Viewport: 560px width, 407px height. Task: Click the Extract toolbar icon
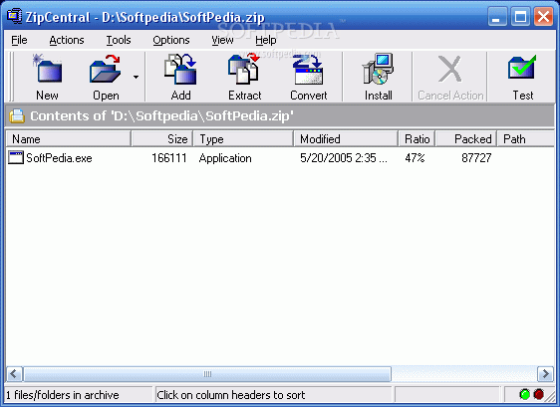pyautogui.click(x=244, y=69)
